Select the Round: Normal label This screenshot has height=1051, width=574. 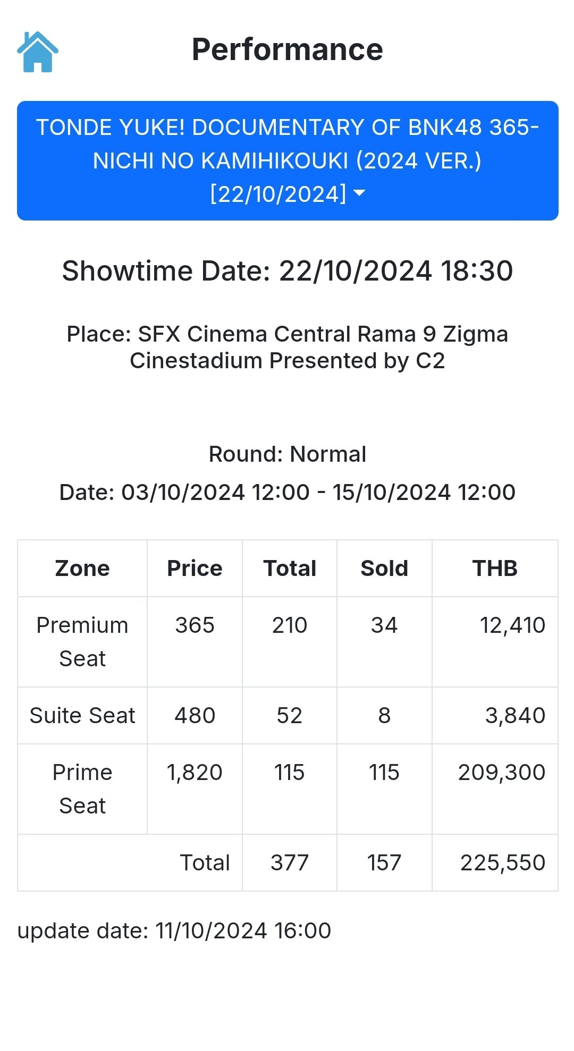click(x=288, y=454)
